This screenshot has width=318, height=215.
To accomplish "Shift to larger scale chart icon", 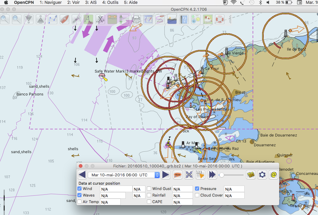I will click(29, 19).
